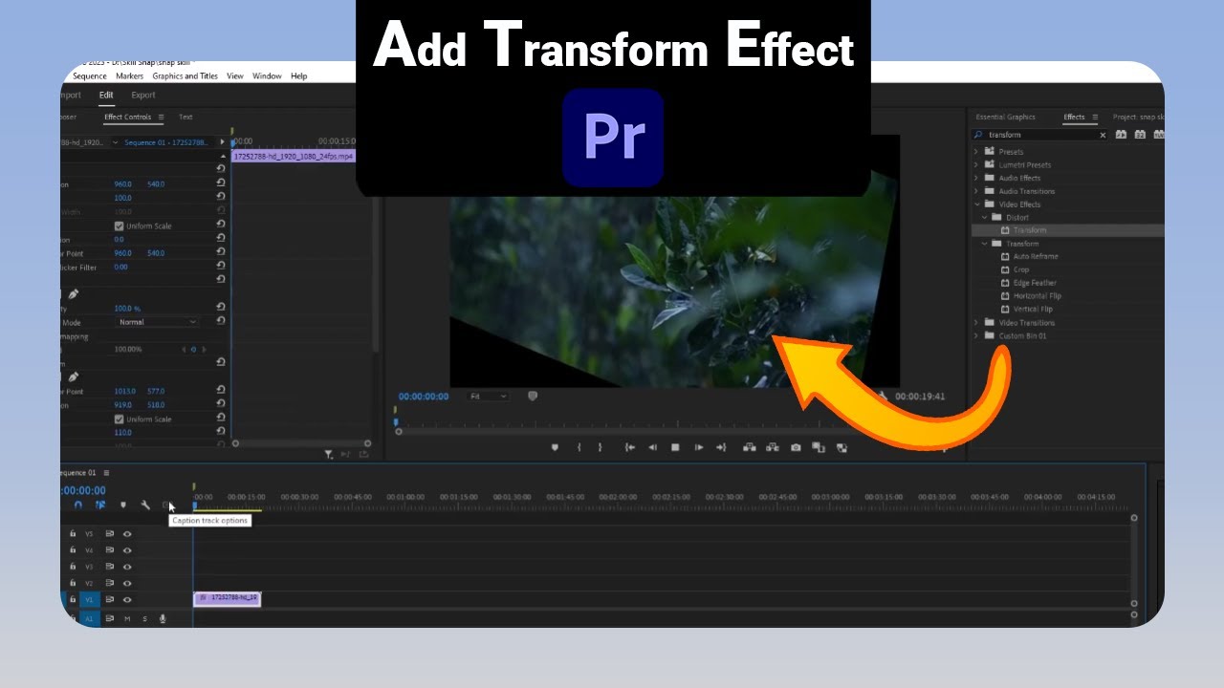This screenshot has width=1224, height=688.
Task: Expand the Lumetri Presets folder
Action: (976, 165)
